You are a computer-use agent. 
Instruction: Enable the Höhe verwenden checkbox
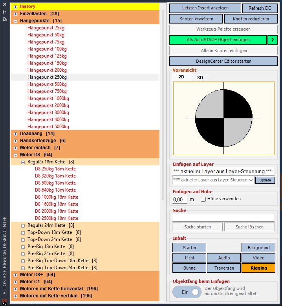[x=203, y=199]
